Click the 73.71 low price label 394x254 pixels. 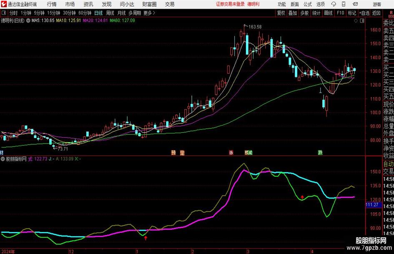pyautogui.click(x=63, y=149)
